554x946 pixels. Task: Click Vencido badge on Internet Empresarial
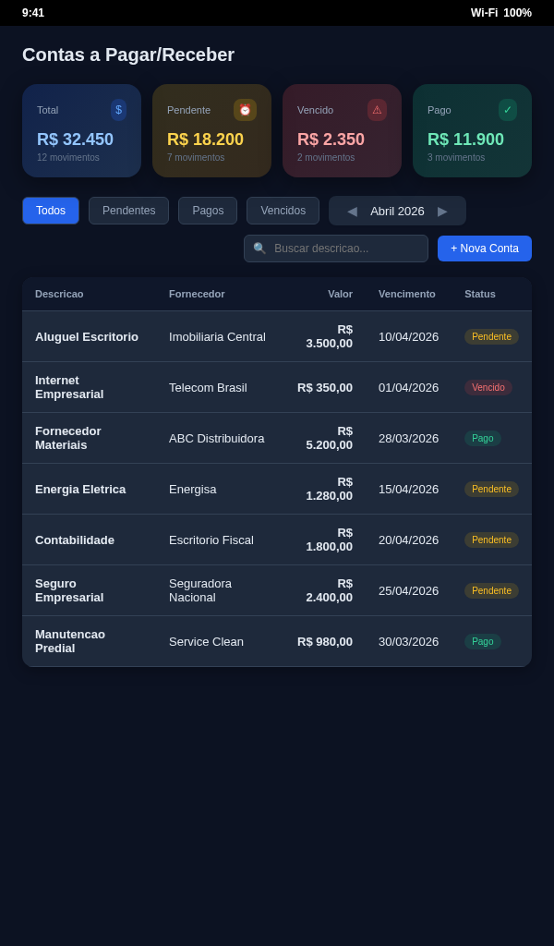pos(488,387)
